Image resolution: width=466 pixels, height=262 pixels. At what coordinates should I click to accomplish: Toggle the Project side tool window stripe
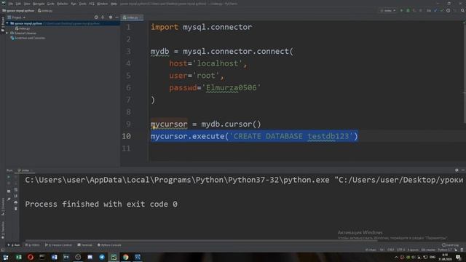(x=3, y=24)
